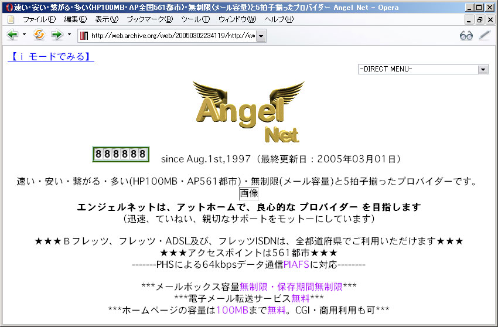Click the Reload page icon
Viewport: 498px width, 327px height.
tap(39, 35)
